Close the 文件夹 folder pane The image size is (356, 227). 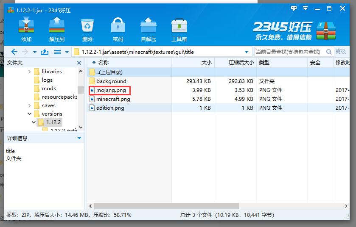tap(79, 63)
